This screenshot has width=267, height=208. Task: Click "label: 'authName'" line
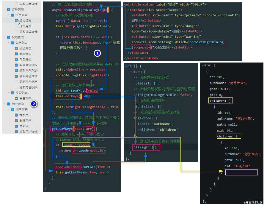(x=156, y=124)
